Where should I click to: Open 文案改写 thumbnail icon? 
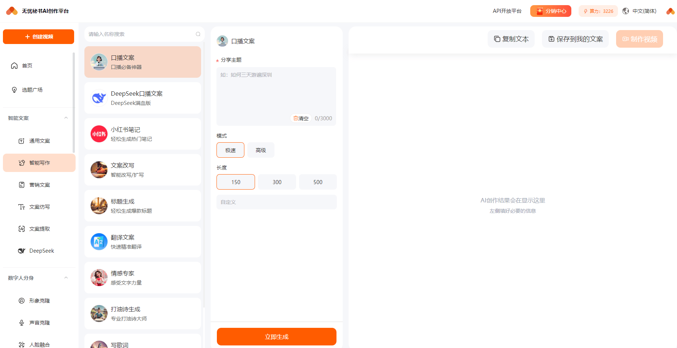tap(99, 170)
